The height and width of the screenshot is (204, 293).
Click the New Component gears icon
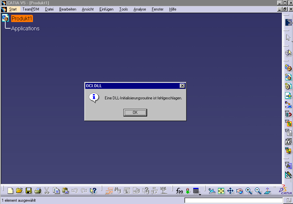pyautogui.click(x=288, y=68)
